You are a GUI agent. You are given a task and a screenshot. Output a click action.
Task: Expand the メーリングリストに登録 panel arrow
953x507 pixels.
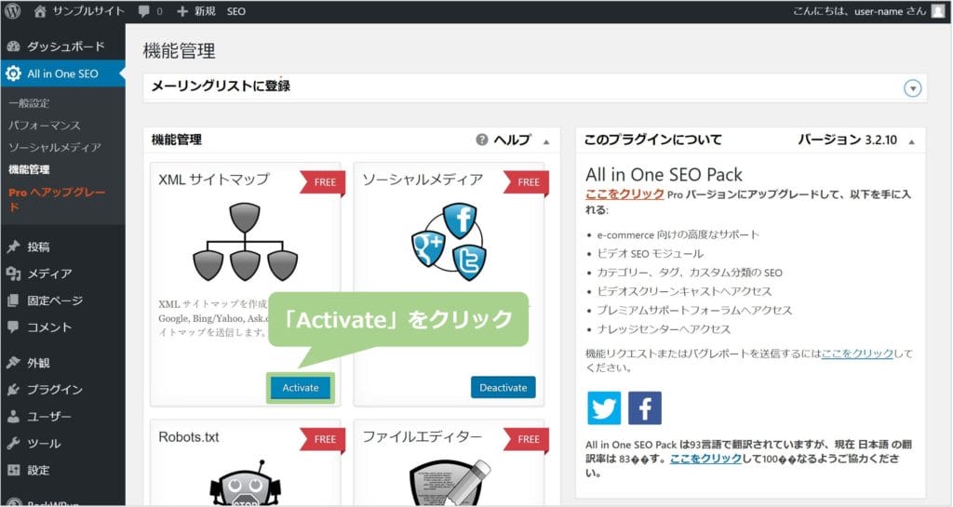(x=912, y=88)
